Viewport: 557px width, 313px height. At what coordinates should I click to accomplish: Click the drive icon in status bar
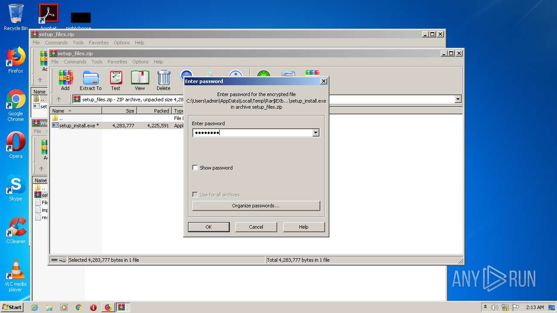click(54, 260)
